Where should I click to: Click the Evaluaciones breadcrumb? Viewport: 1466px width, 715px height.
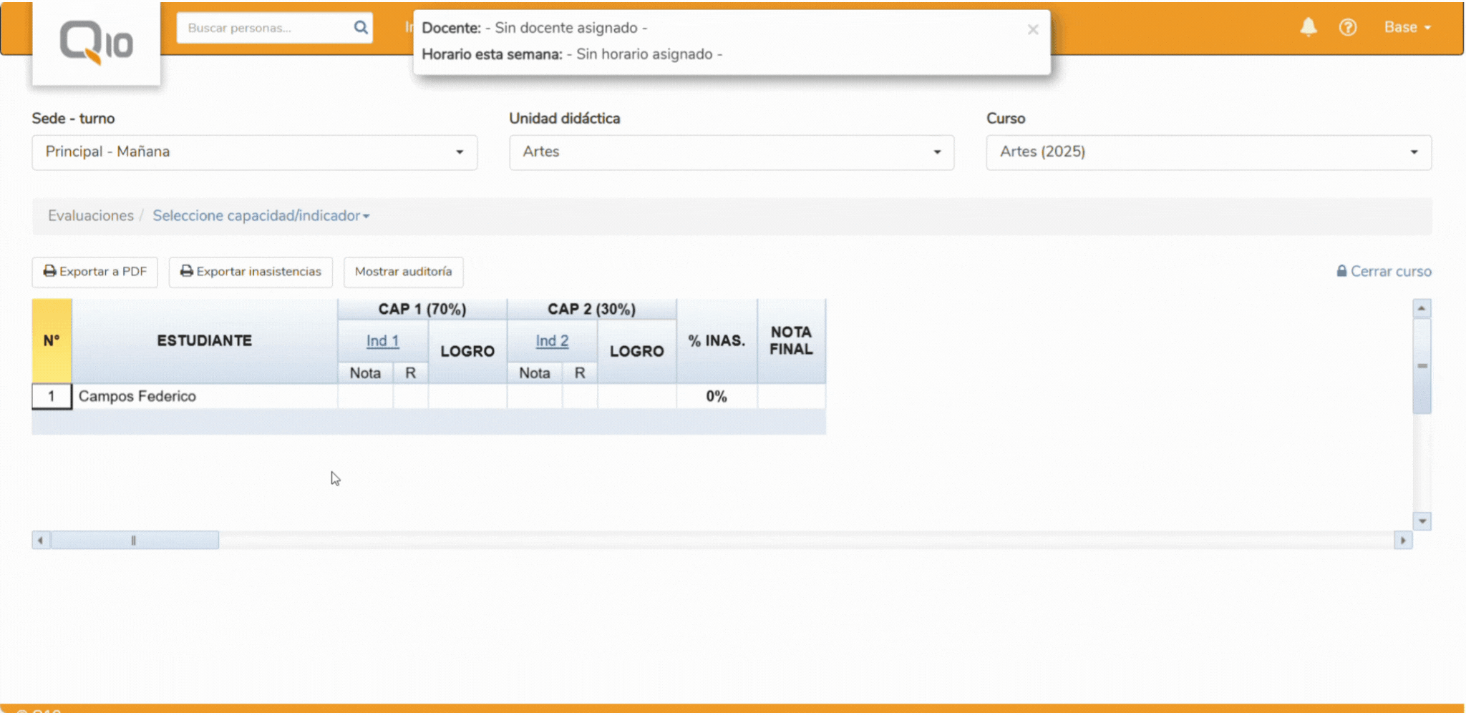91,216
